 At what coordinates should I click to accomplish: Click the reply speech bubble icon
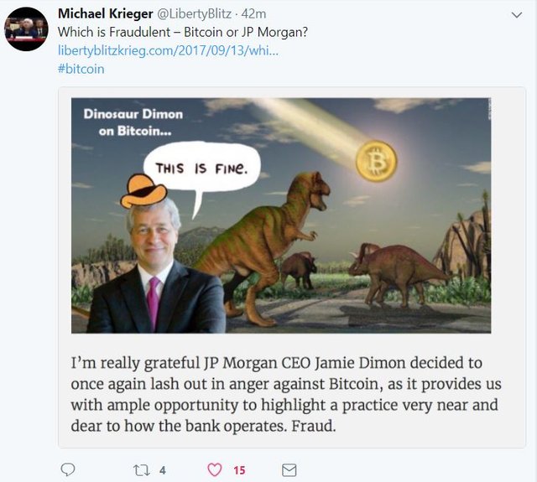(68, 469)
